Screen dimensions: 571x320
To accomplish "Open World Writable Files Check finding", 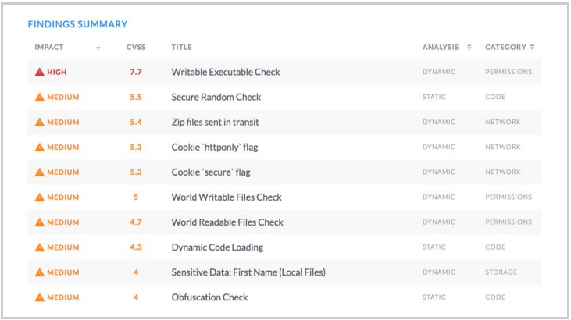I will (x=227, y=197).
